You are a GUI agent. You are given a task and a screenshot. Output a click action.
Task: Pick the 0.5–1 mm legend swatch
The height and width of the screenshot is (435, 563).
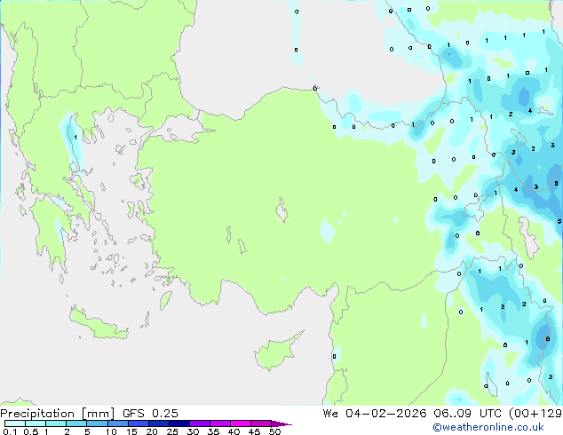[36, 423]
